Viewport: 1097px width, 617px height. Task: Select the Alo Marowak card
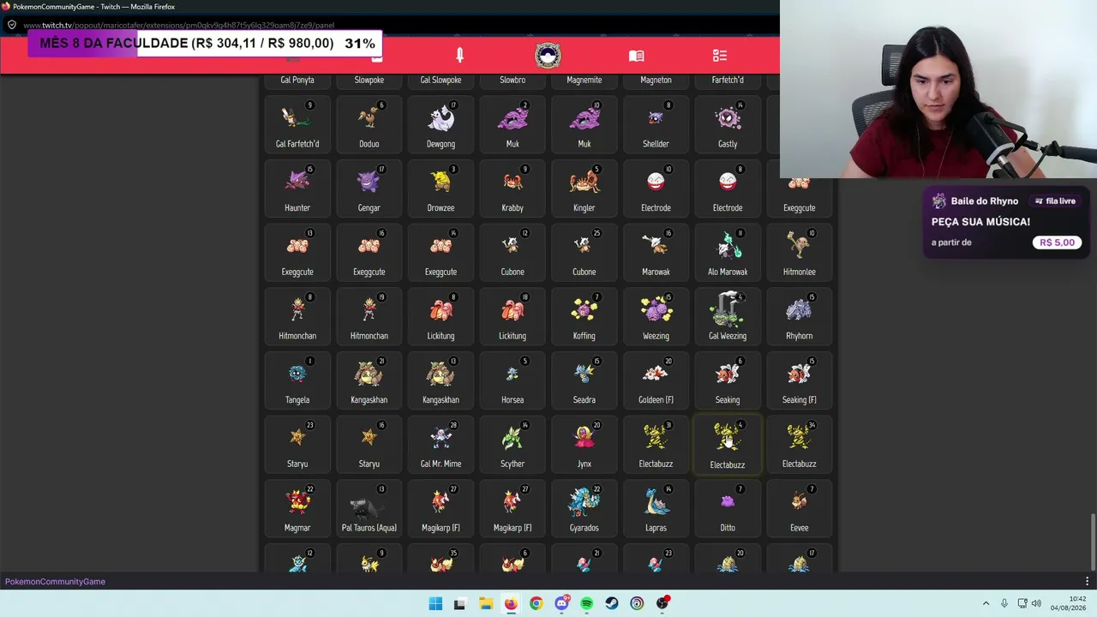[x=728, y=252]
